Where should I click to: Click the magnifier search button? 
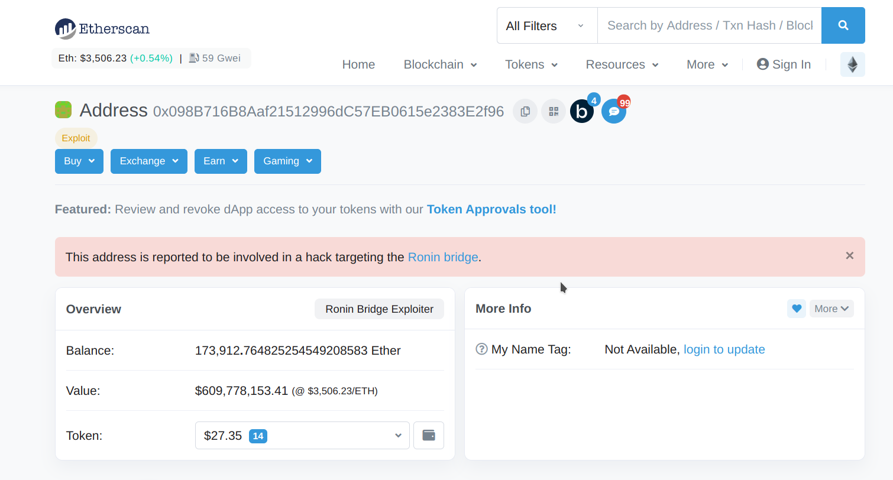[843, 25]
